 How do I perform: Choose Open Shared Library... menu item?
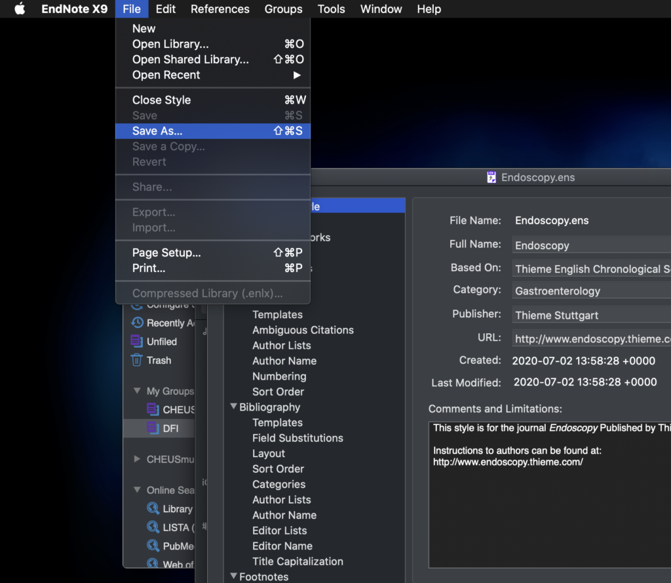[213, 60]
